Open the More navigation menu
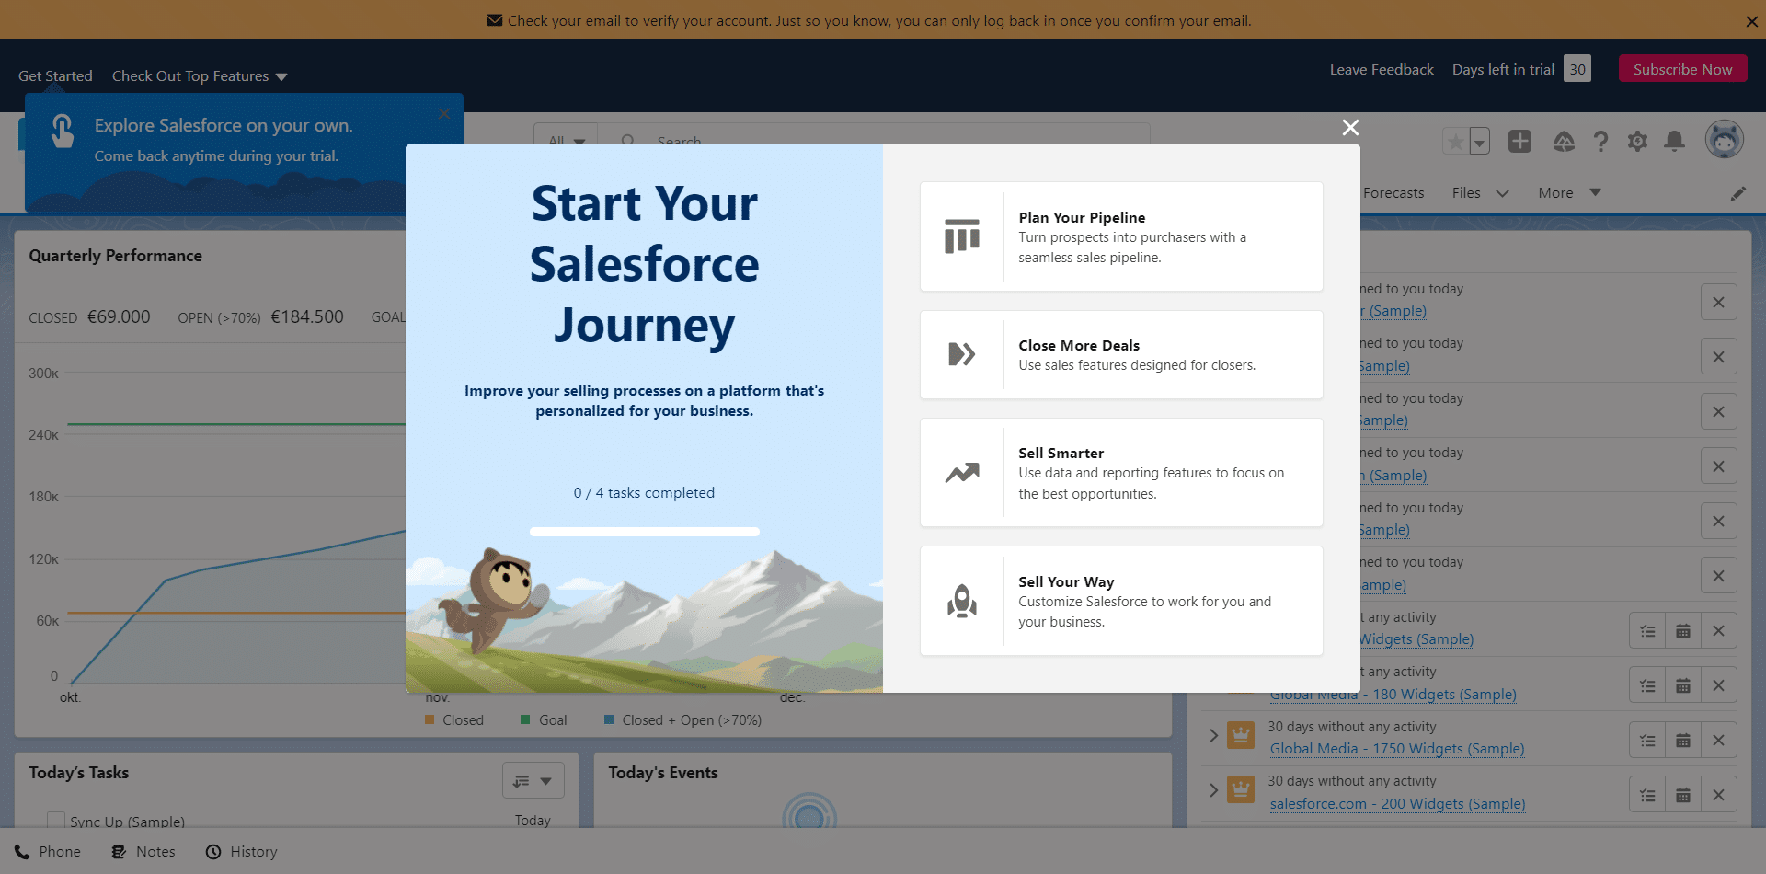The image size is (1766, 874). 1569,192
